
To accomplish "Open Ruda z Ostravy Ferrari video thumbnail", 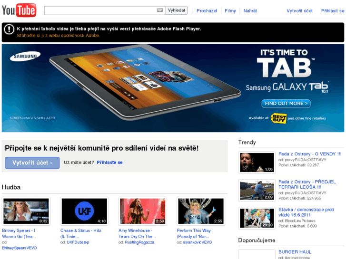I will [x=257, y=190].
